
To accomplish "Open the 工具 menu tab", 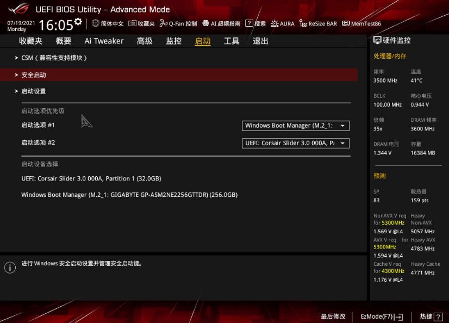I will point(232,41).
